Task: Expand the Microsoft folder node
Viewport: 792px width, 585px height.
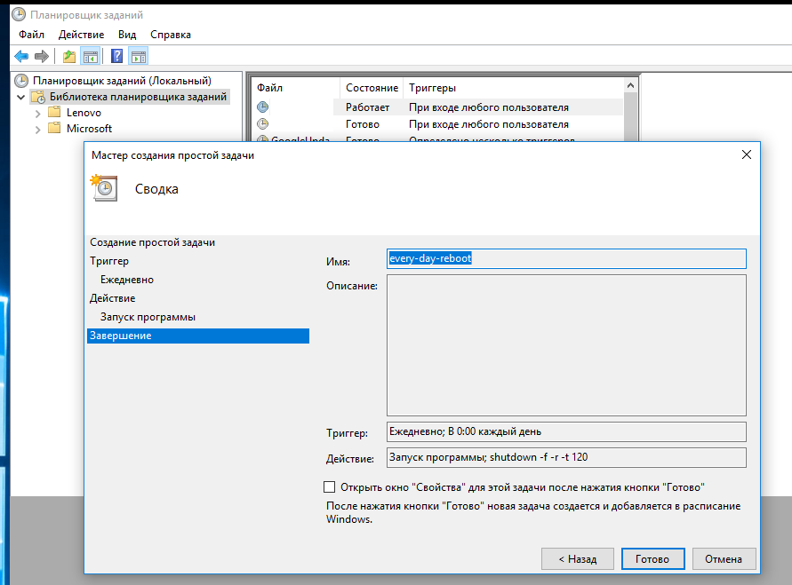Action: pos(37,130)
